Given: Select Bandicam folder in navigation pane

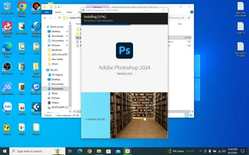Looking at the screenshot, I should tap(57, 50).
